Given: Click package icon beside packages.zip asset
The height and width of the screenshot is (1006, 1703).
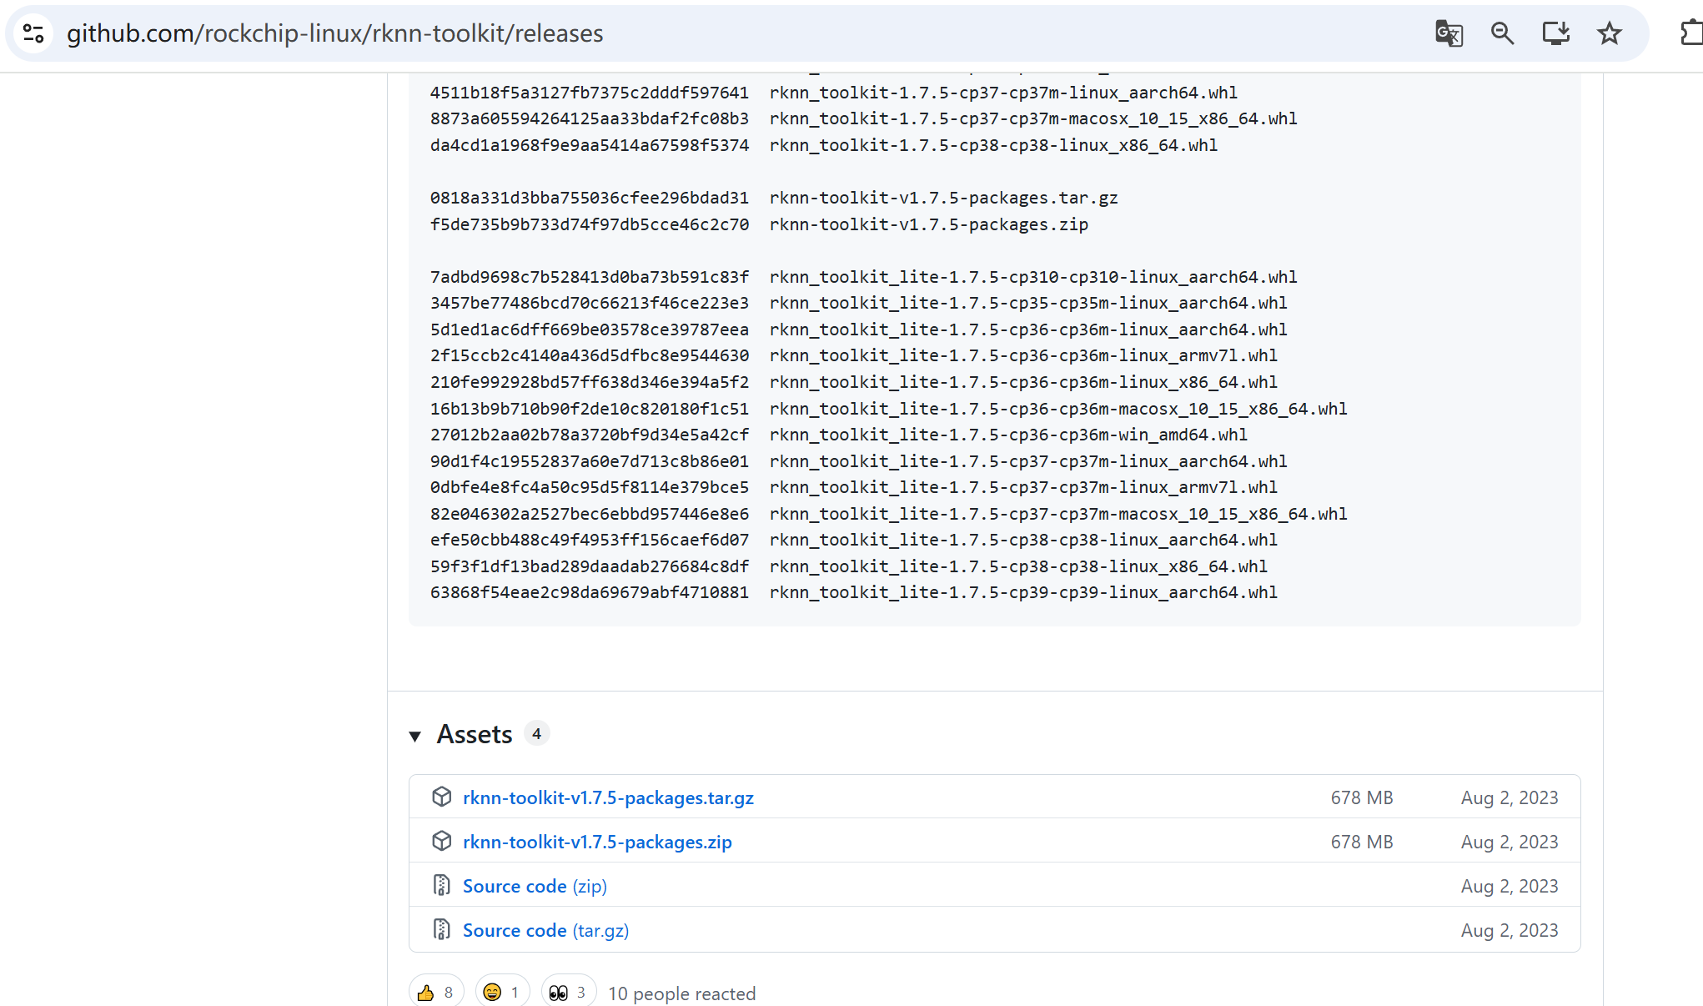Looking at the screenshot, I should [x=442, y=842].
